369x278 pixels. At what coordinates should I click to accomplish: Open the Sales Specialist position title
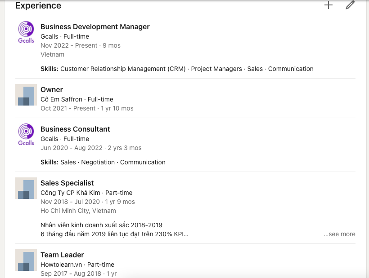(67, 183)
